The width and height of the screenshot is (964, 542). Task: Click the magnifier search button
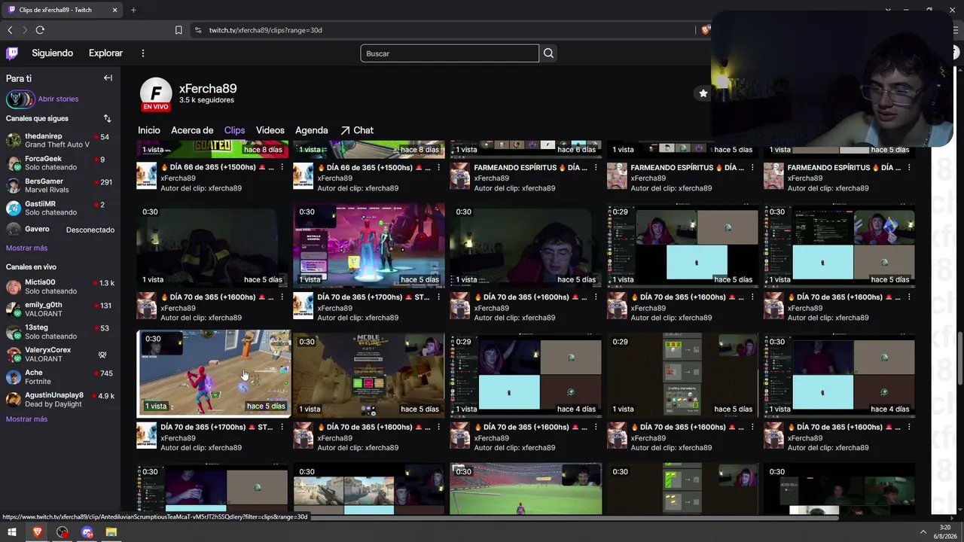click(548, 53)
